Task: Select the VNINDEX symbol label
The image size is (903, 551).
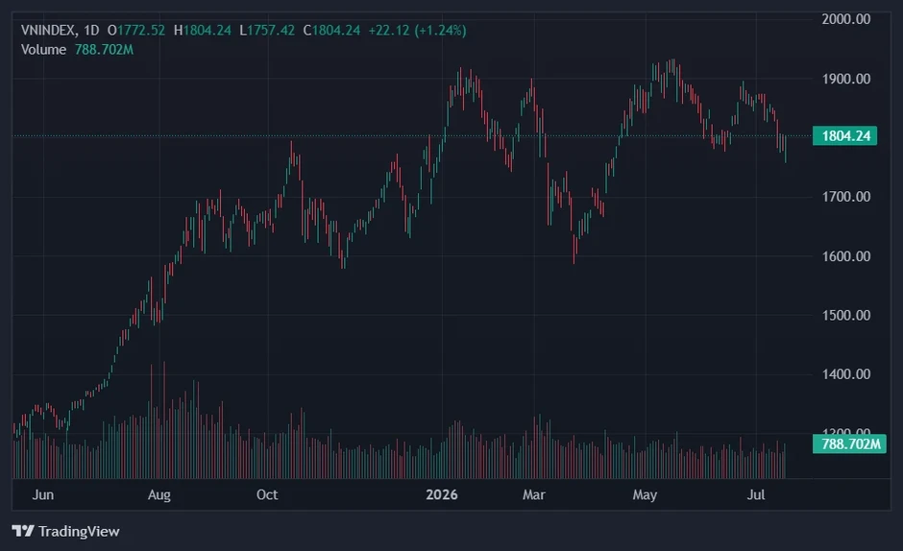Action: 48,30
